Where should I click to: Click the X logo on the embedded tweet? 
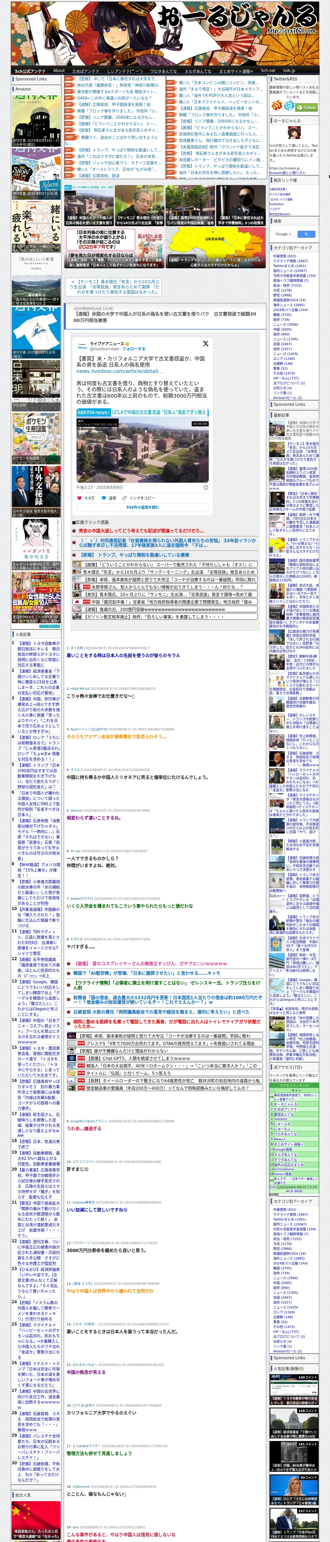(205, 344)
